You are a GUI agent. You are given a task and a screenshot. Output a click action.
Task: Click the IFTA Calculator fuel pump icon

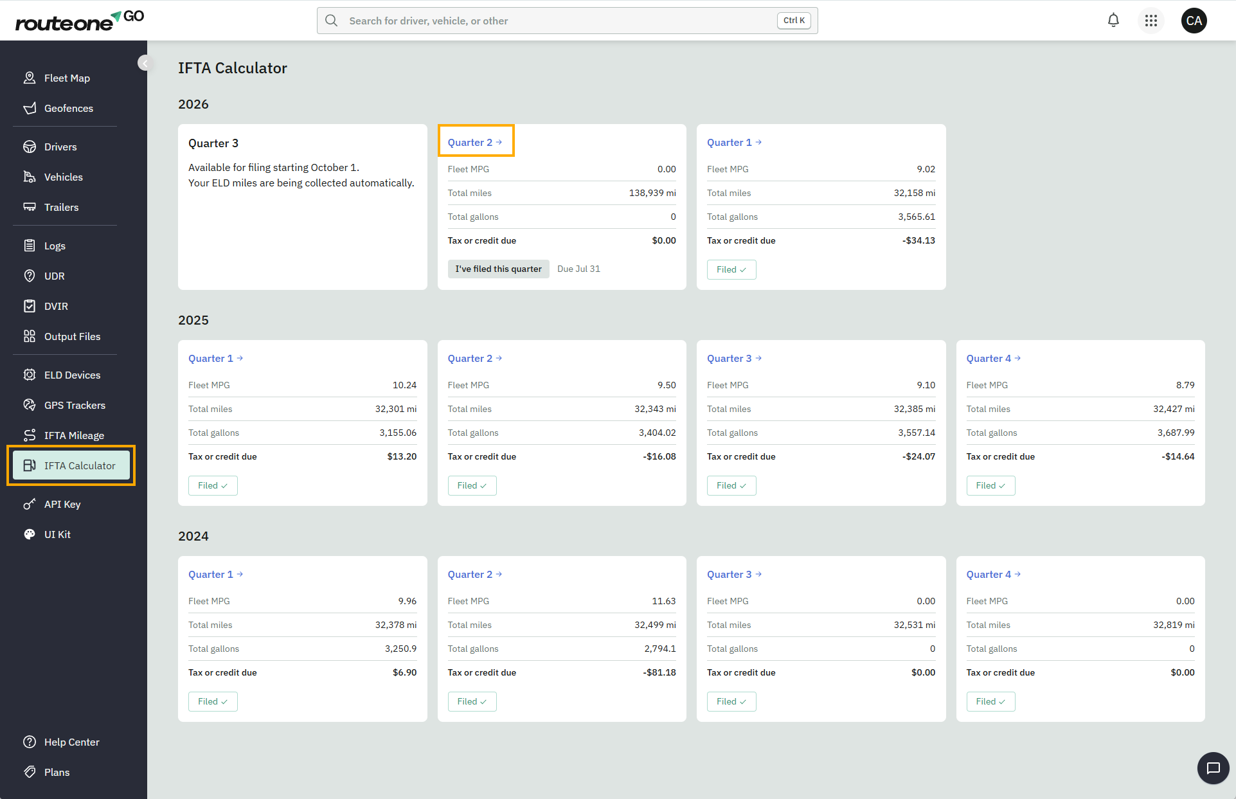pyautogui.click(x=30, y=465)
